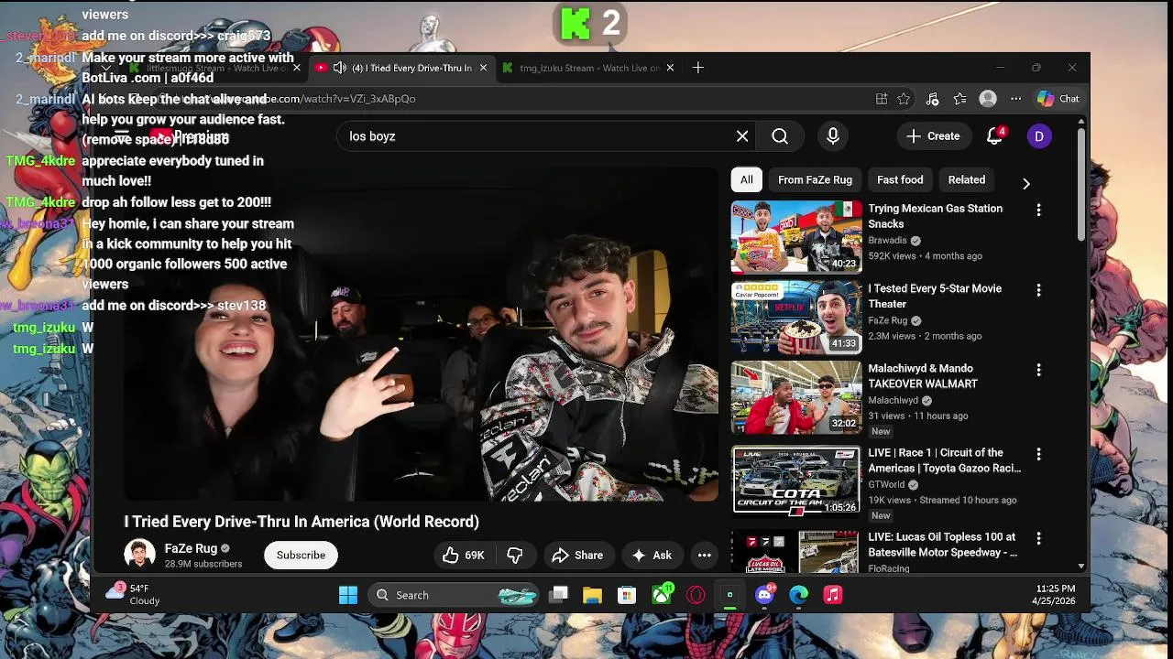Open the Create menu
This screenshot has height=659, width=1173.
933,136
